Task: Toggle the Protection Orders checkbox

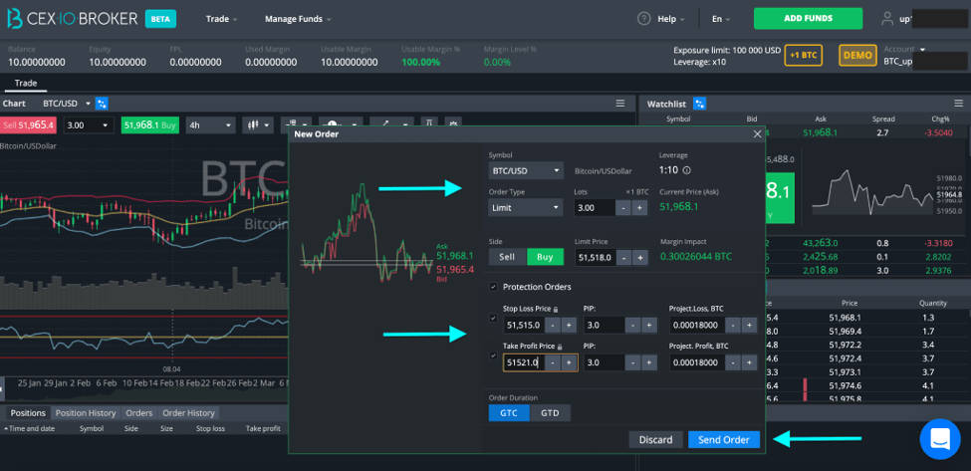Action: (493, 287)
